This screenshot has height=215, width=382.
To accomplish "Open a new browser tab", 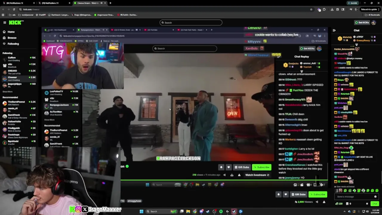I will tap(110, 3).
